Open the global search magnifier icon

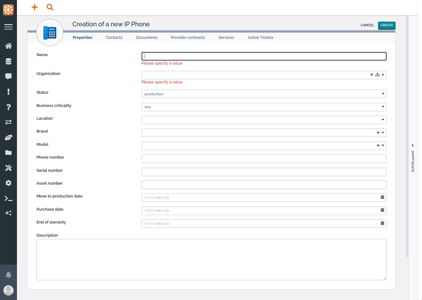click(50, 7)
